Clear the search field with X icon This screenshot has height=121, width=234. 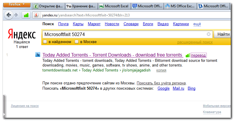click(x=209, y=34)
